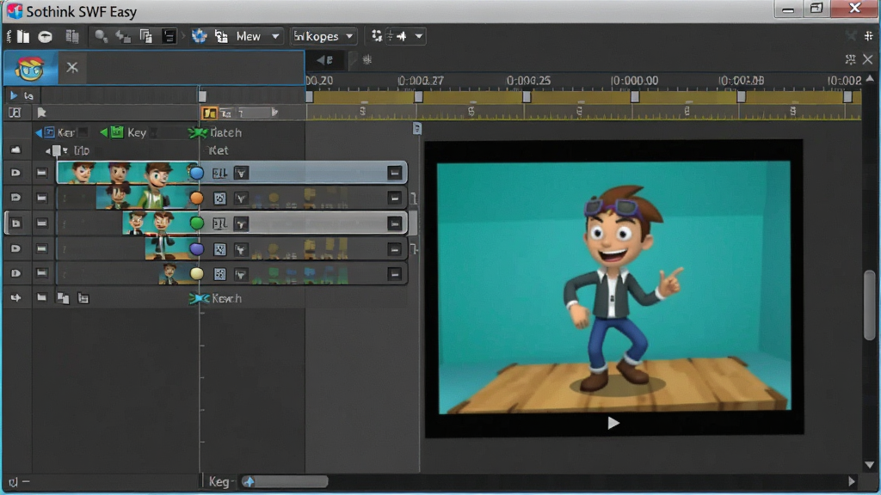Collapse the green-dot layer with its minus button
The image size is (881, 495).
(x=394, y=223)
